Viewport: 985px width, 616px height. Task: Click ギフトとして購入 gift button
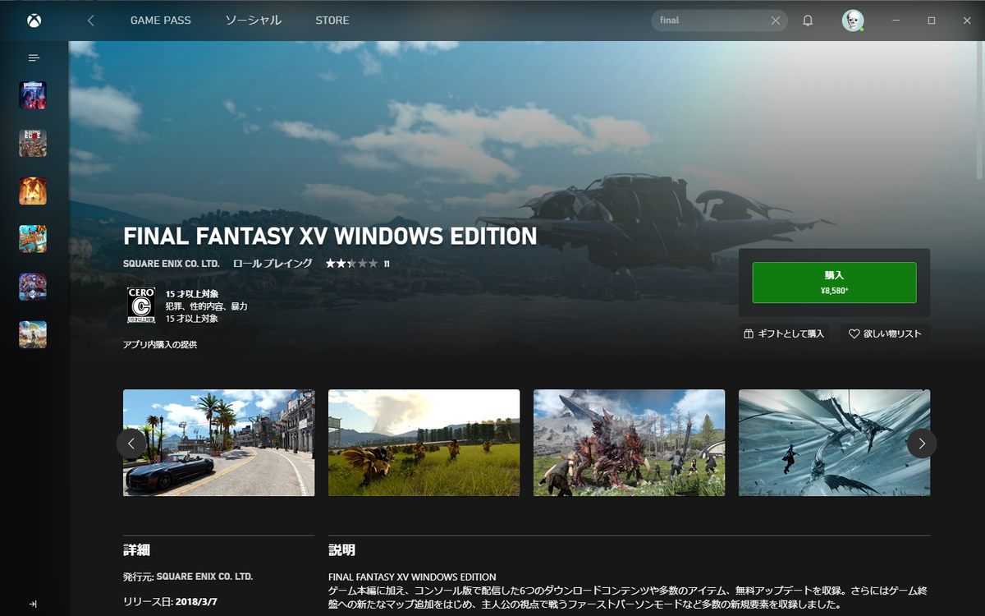point(784,334)
